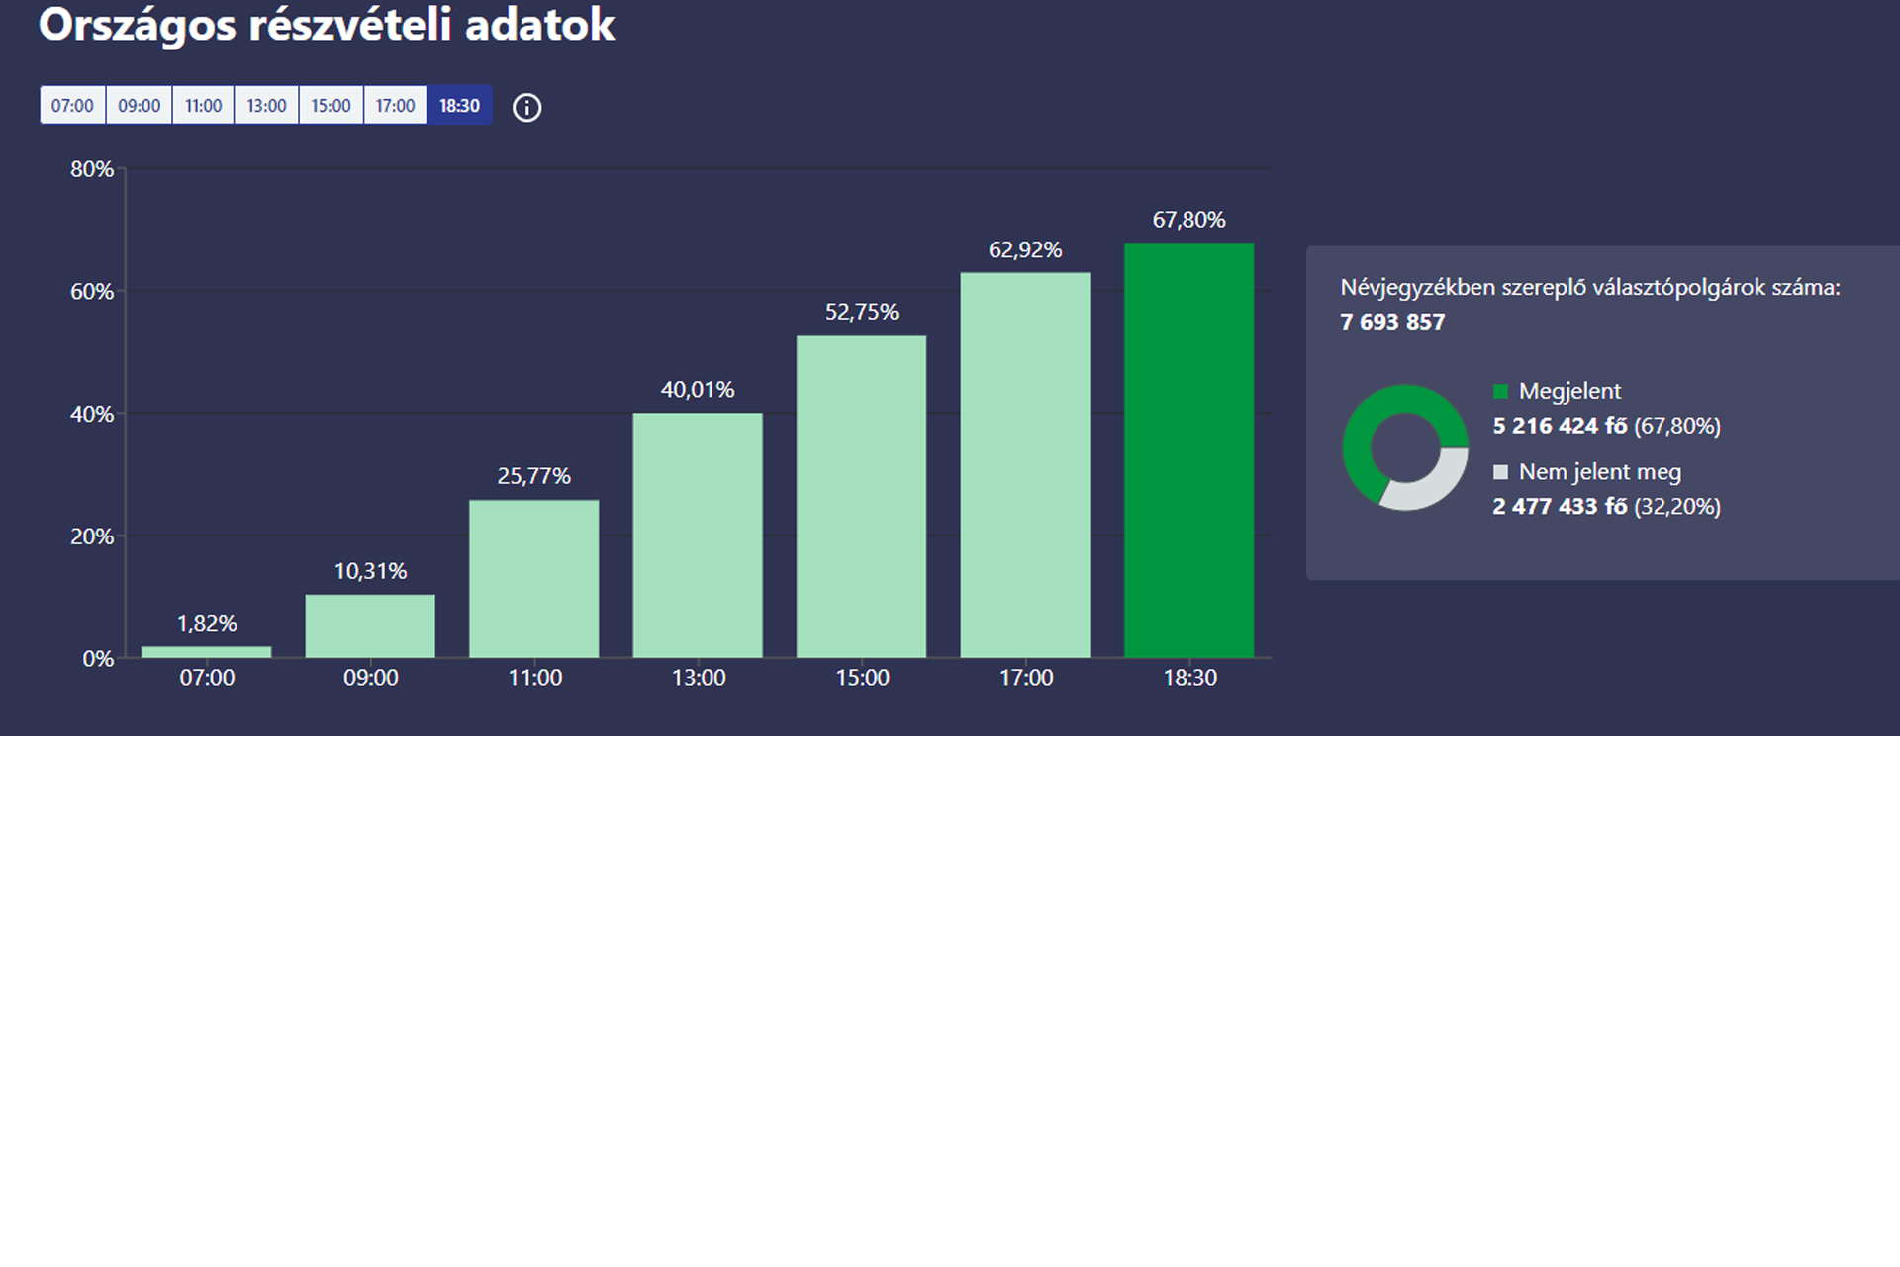Select the 11:00 time tab
This screenshot has height=1267, width=1900.
203,106
